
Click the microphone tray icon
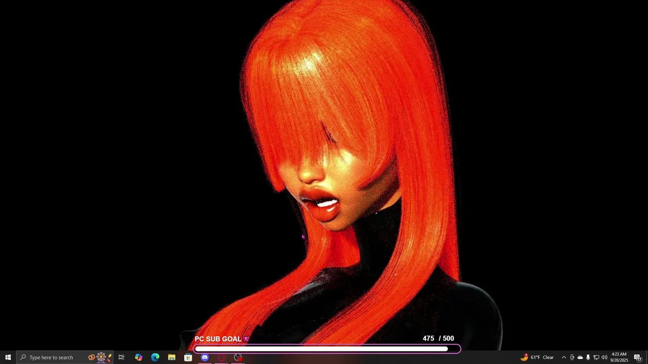click(x=588, y=357)
